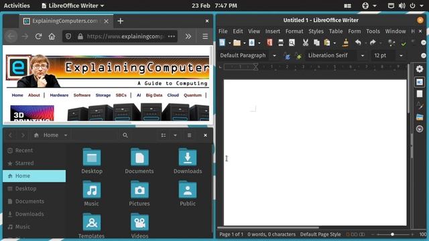
Task: Open the Table menu in Writer
Action: point(336,31)
